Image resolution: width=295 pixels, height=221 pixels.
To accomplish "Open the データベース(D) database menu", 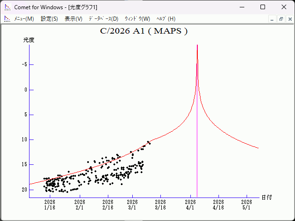I will coord(103,19).
